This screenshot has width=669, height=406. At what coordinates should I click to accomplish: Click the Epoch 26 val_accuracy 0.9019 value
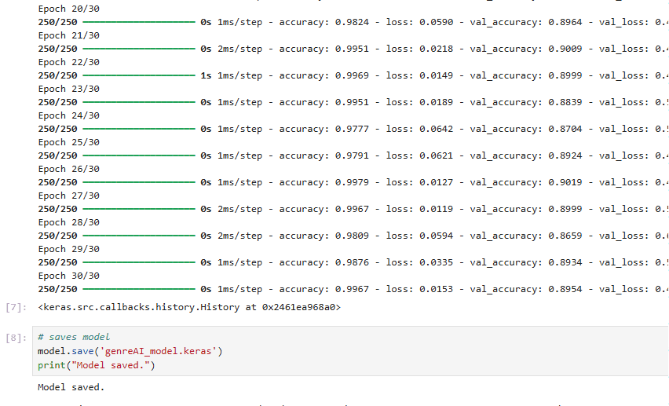565,182
